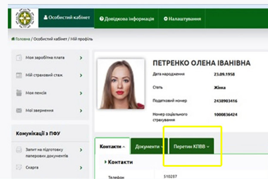Collapse the Контакти section heading
The image size is (268, 179).
click(119, 162)
